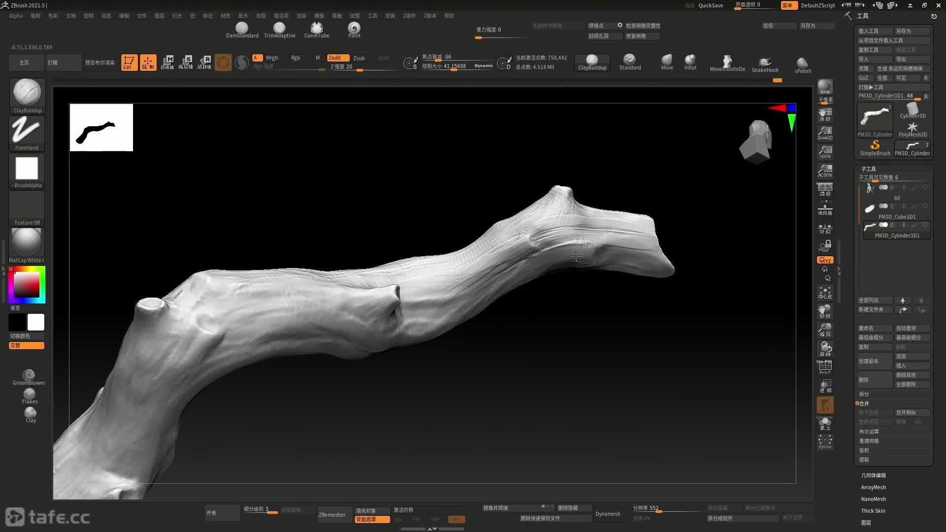
Task: Select the sPolish brush
Action: [x=803, y=65]
